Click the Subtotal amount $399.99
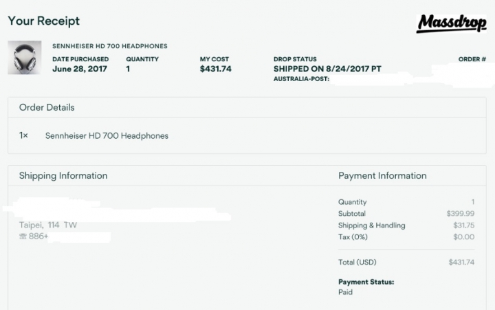This screenshot has height=310, width=495. pyautogui.click(x=460, y=213)
